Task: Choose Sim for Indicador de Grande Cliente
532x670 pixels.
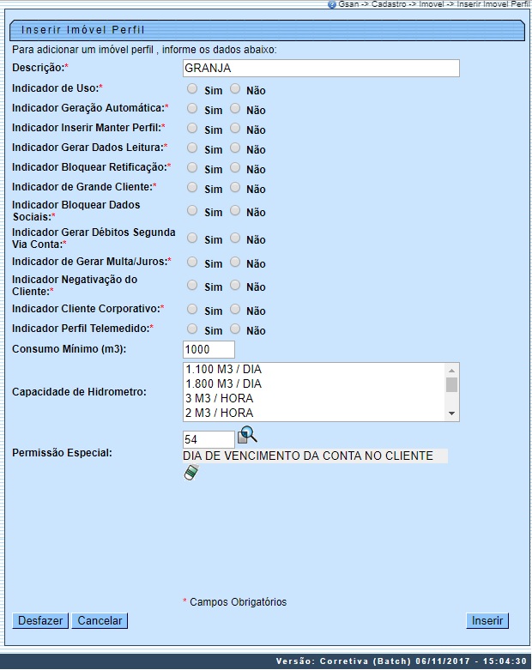Action: (x=192, y=187)
